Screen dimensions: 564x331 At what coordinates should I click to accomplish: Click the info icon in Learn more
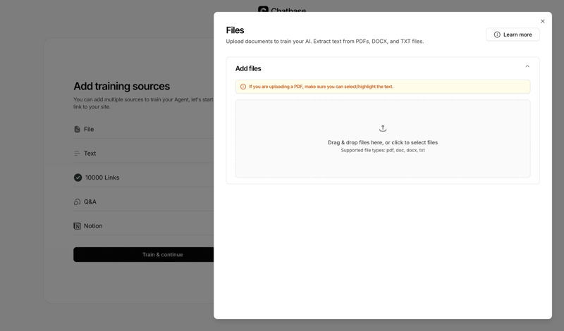[497, 35]
